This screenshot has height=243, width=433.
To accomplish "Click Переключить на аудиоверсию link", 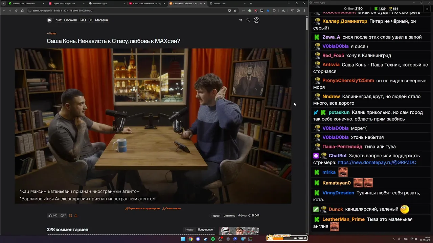I will (142, 208).
